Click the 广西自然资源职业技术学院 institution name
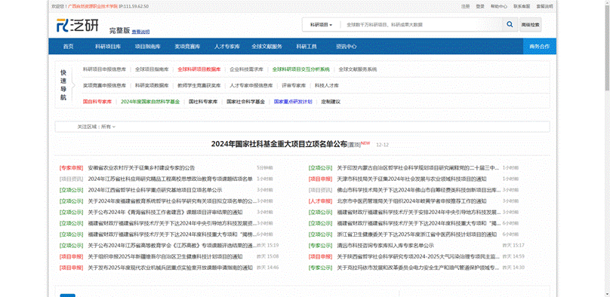 point(93,6)
